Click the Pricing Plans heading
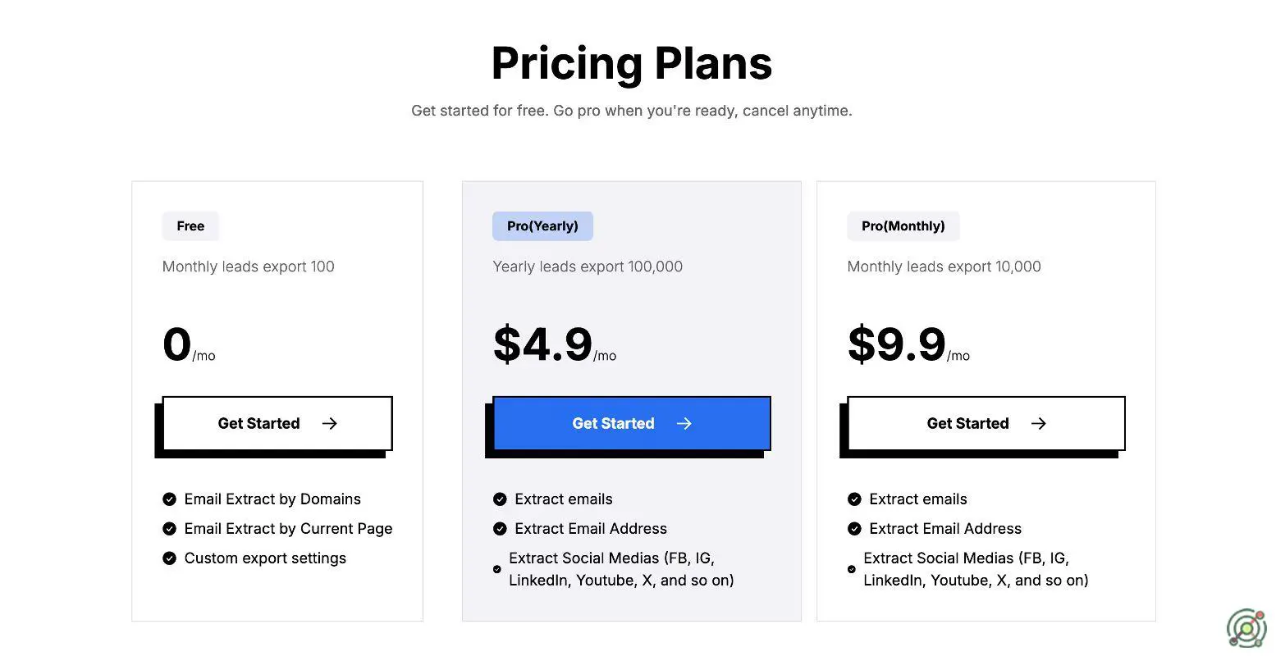This screenshot has width=1276, height=656. coord(631,63)
